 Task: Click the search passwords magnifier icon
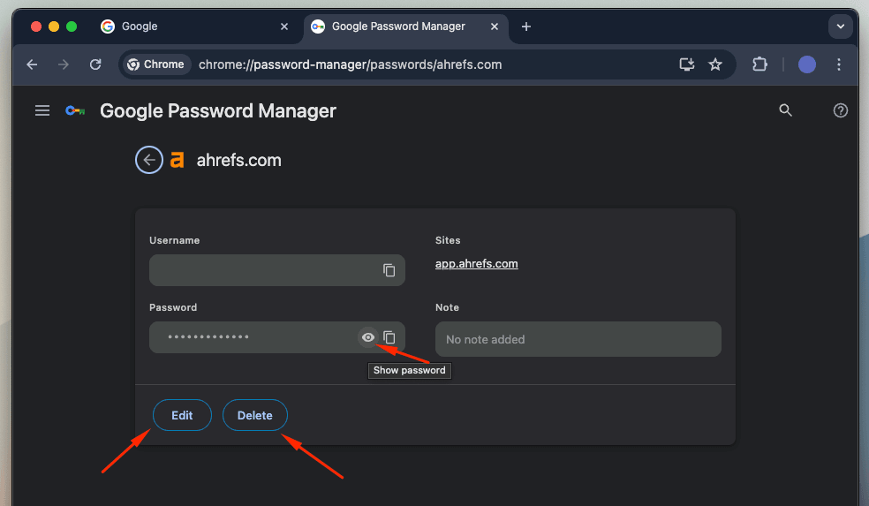pos(785,110)
